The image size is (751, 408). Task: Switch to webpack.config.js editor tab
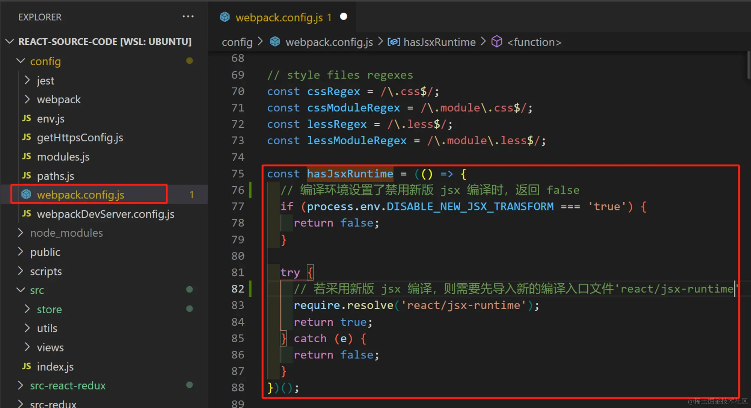pos(279,17)
